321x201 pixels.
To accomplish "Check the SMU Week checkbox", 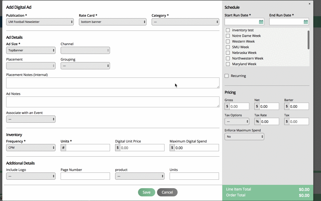I will point(228,47).
